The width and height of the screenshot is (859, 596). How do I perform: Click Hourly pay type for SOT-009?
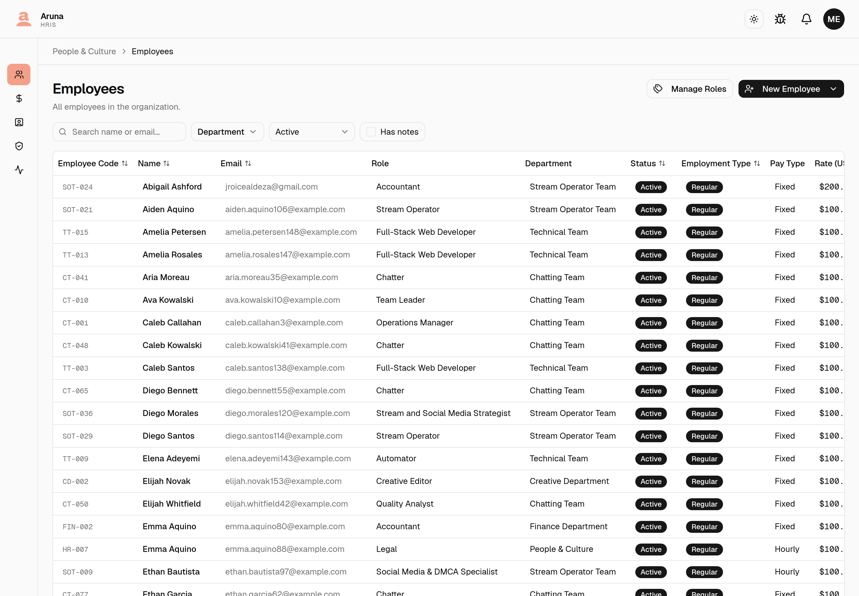pyautogui.click(x=787, y=572)
